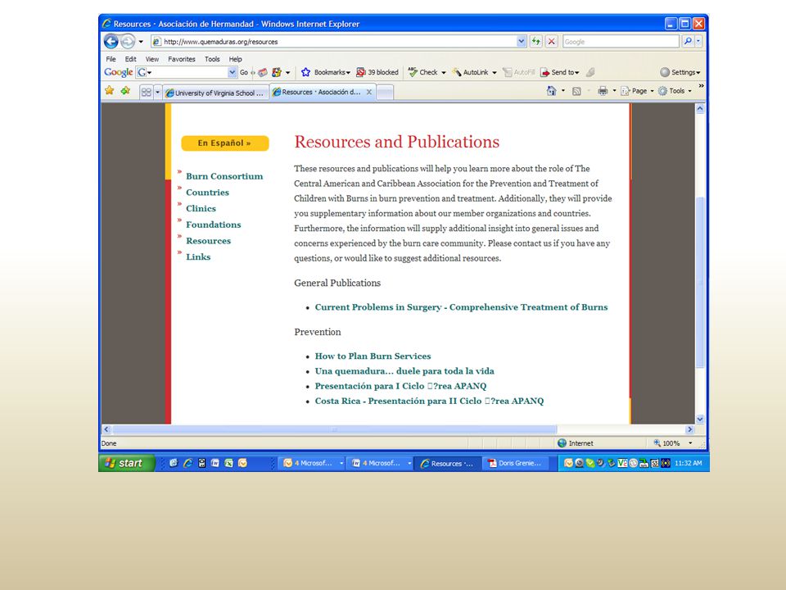Click the Forward navigation arrow
The image size is (786, 590).
pyautogui.click(x=128, y=41)
